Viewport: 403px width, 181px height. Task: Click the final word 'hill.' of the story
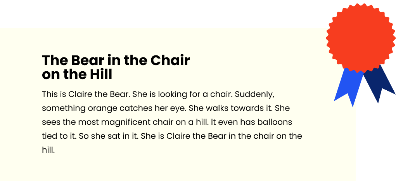pyautogui.click(x=48, y=150)
